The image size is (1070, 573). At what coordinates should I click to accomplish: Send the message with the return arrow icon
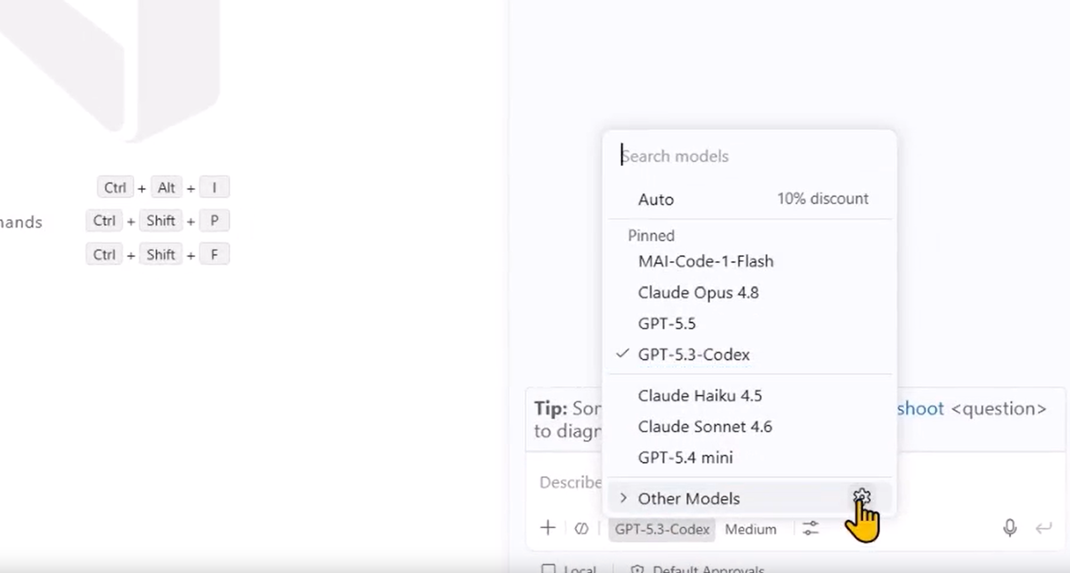[x=1043, y=528]
